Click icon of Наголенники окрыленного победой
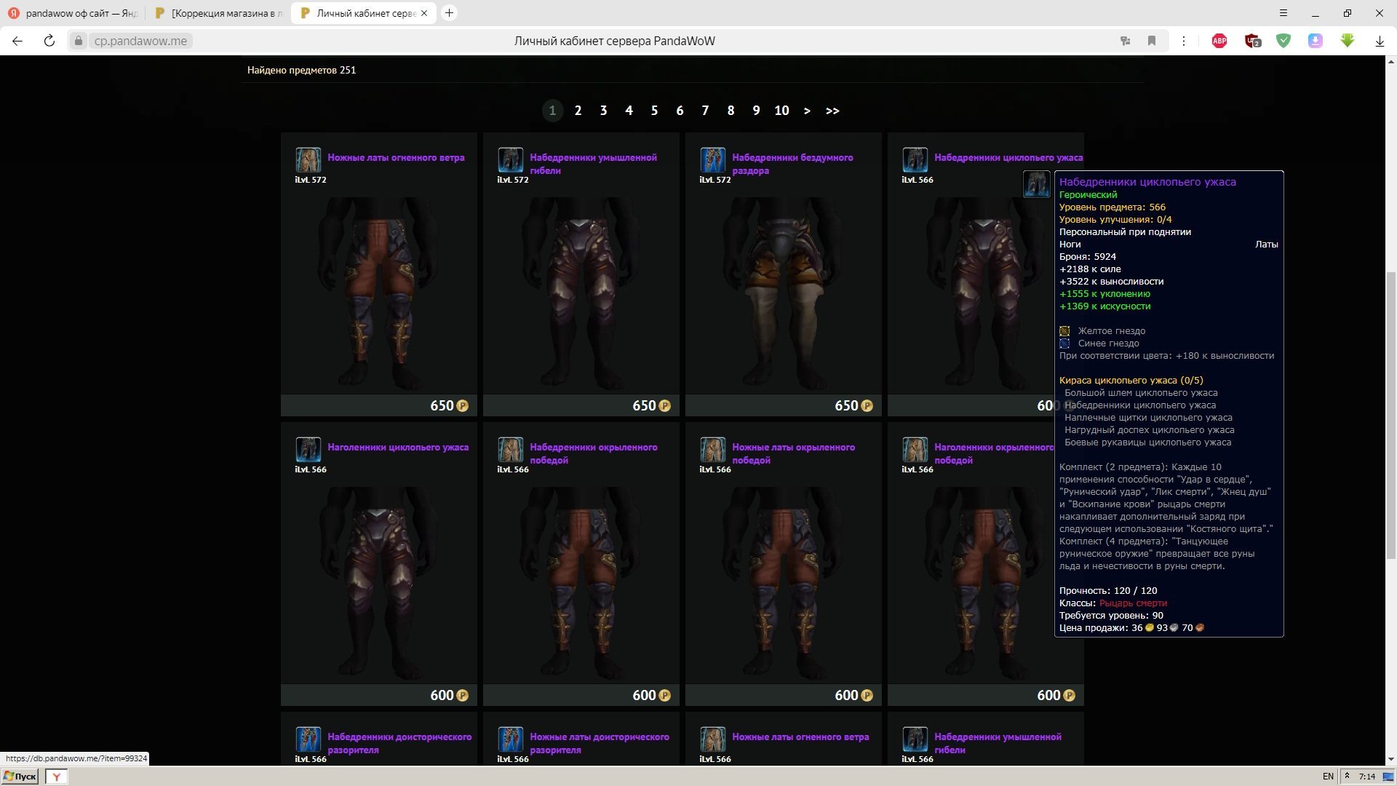Screen dimensions: 1397x786 point(915,450)
